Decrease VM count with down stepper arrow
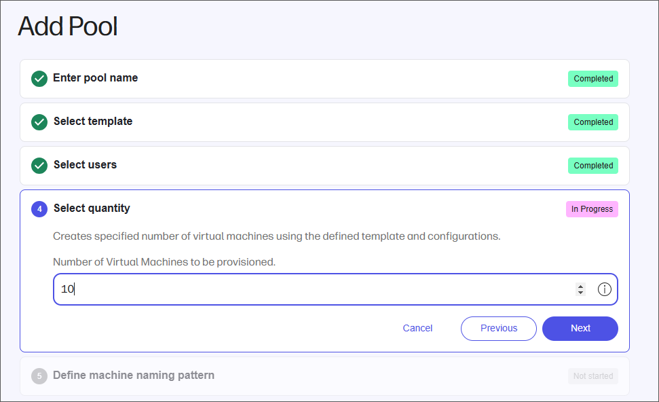Image resolution: width=659 pixels, height=402 pixels. [x=580, y=292]
